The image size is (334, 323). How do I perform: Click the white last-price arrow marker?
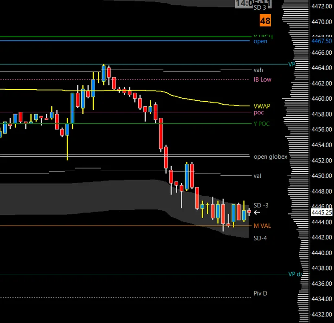[257, 212]
